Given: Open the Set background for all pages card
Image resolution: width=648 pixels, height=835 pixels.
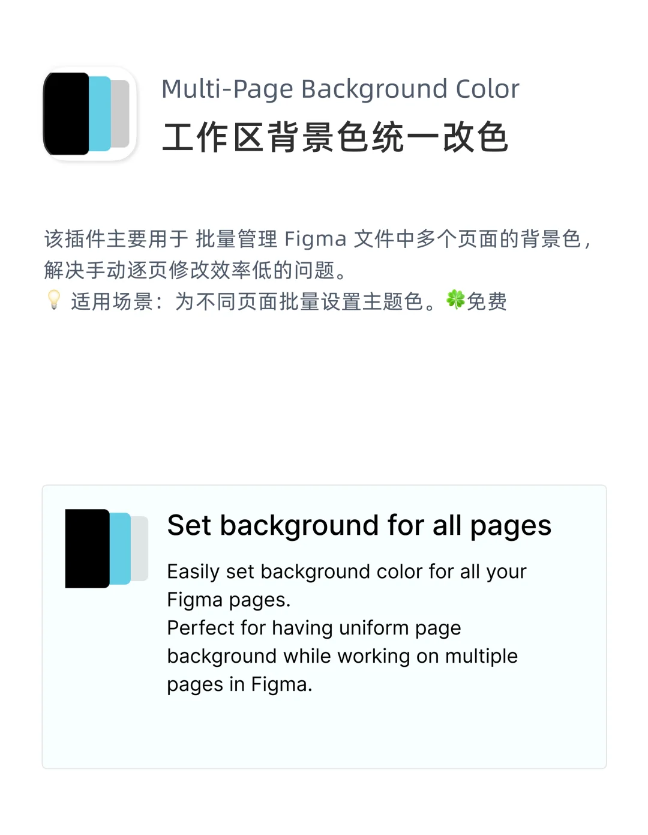Looking at the screenshot, I should 324,627.
